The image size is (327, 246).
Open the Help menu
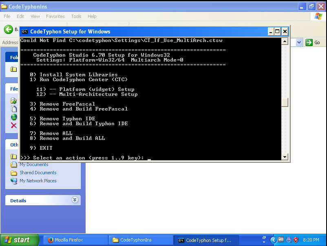[x=92, y=16]
